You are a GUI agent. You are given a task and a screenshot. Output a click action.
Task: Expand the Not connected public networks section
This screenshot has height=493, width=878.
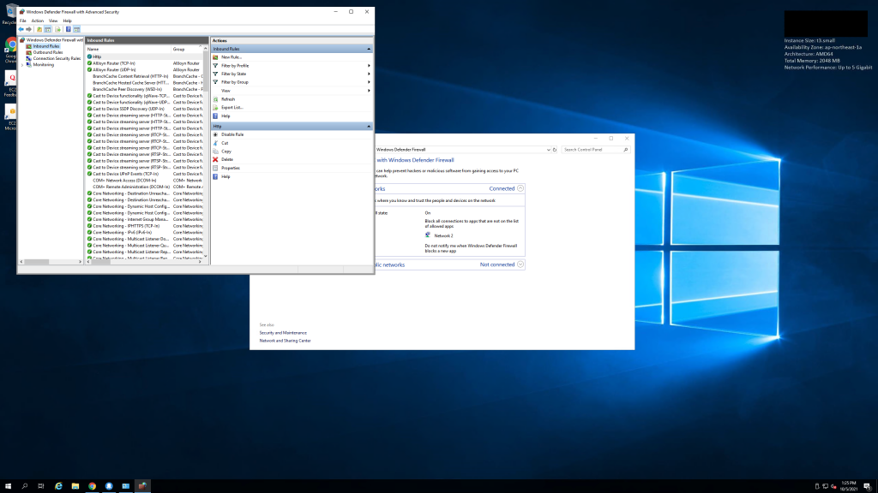pos(520,264)
